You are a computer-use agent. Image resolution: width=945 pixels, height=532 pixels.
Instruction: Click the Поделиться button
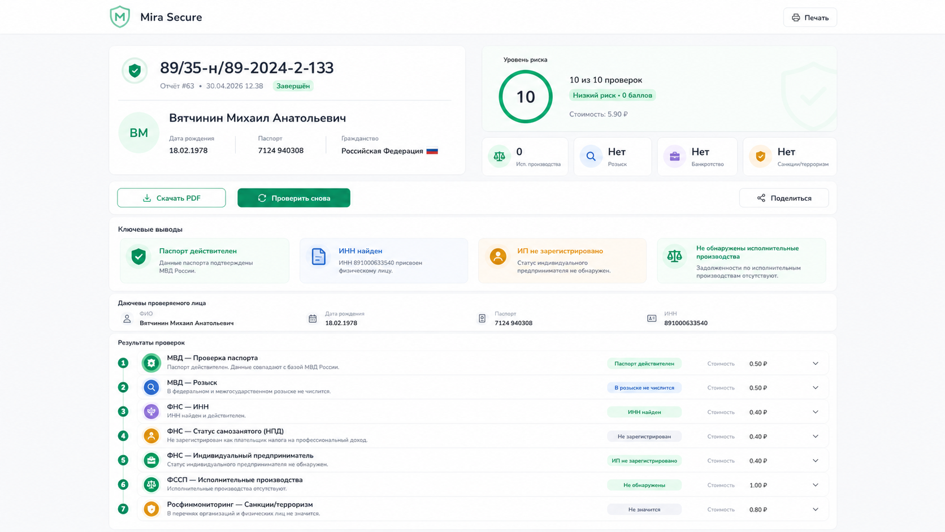(784, 198)
